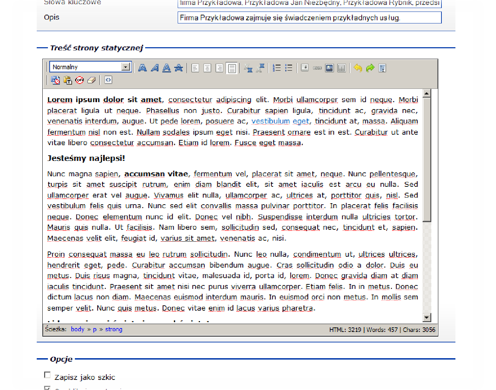Toggle italic text formatting

pos(155,68)
